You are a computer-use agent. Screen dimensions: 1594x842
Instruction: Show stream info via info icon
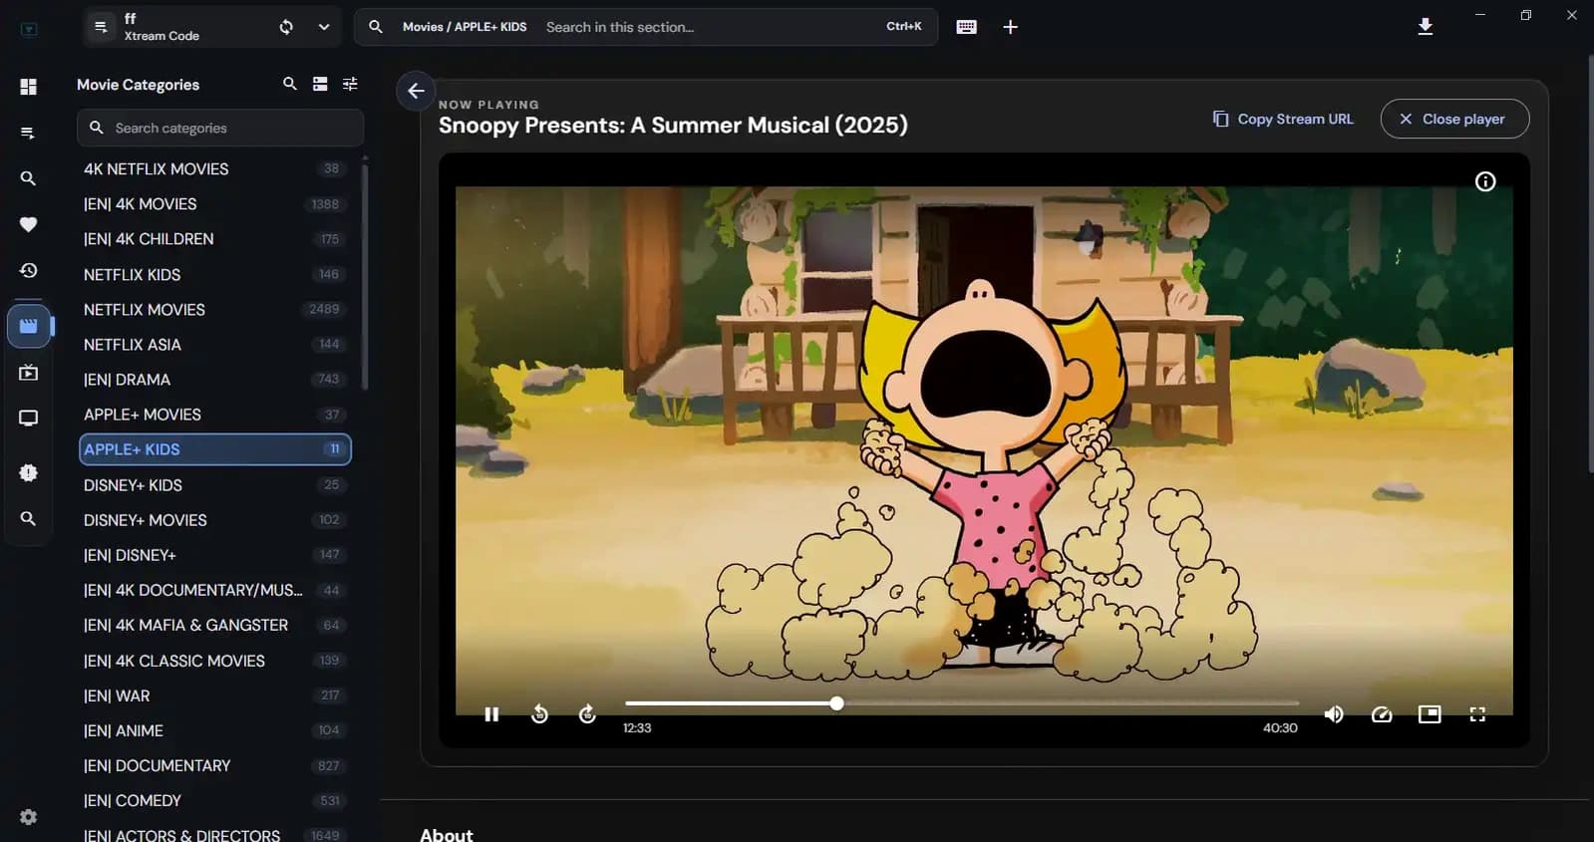1485,181
